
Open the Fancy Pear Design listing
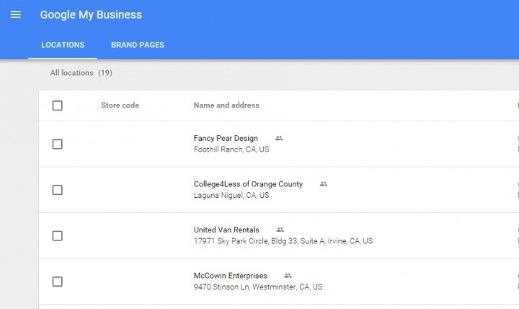[226, 138]
